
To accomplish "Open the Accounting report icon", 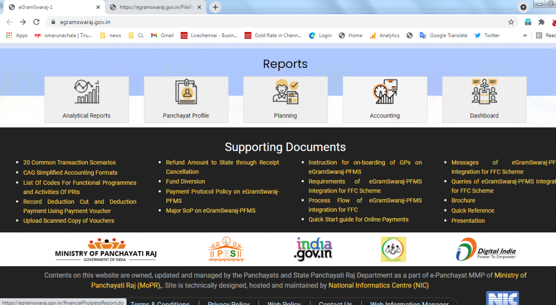I will click(385, 92).
